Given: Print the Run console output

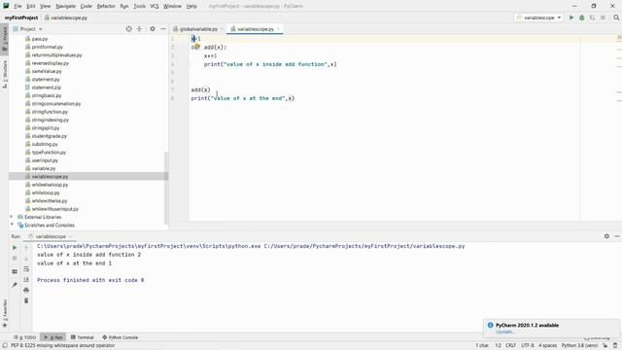Looking at the screenshot, I should coord(26,290).
